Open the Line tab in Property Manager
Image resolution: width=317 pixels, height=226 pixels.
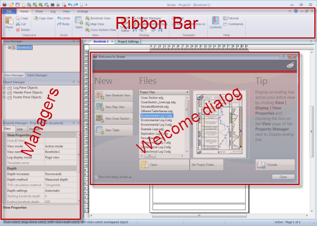(x=20, y=129)
